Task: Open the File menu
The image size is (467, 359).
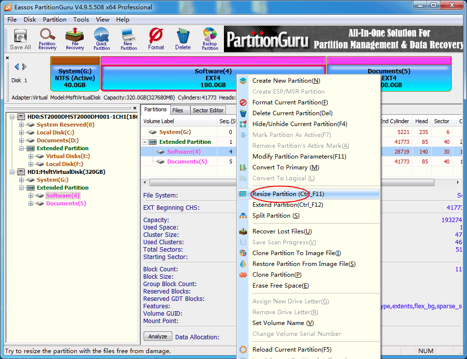Action: click(x=12, y=20)
